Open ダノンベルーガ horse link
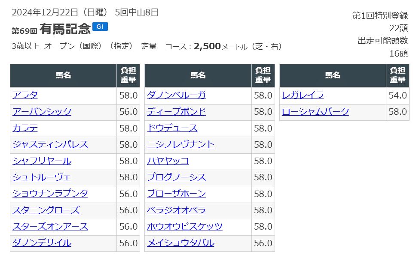 tap(177, 96)
